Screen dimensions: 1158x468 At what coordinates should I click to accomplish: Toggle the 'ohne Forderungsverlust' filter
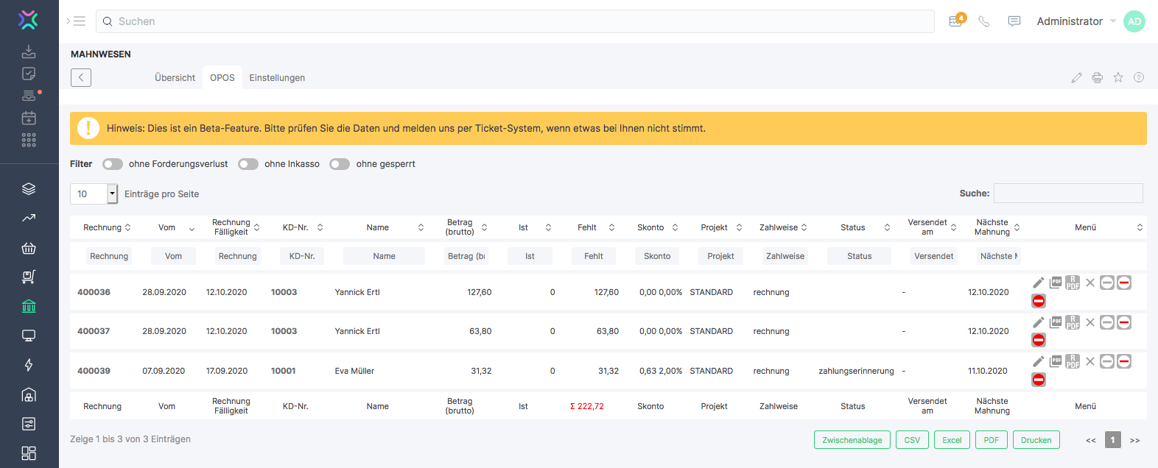113,164
